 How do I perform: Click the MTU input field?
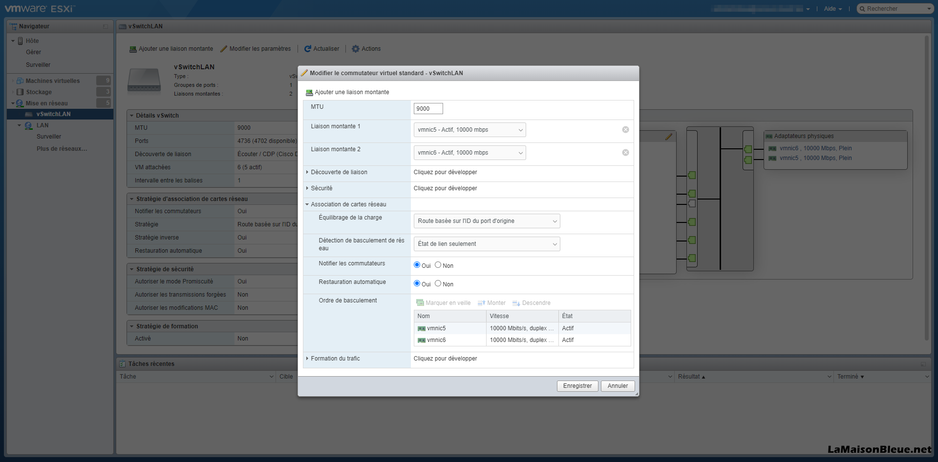pos(428,109)
